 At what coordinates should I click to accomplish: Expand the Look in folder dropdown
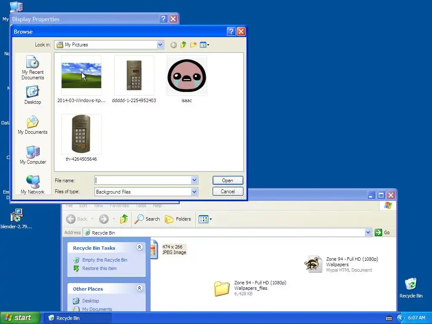click(160, 45)
